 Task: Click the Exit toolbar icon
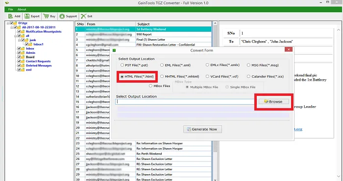83,16
